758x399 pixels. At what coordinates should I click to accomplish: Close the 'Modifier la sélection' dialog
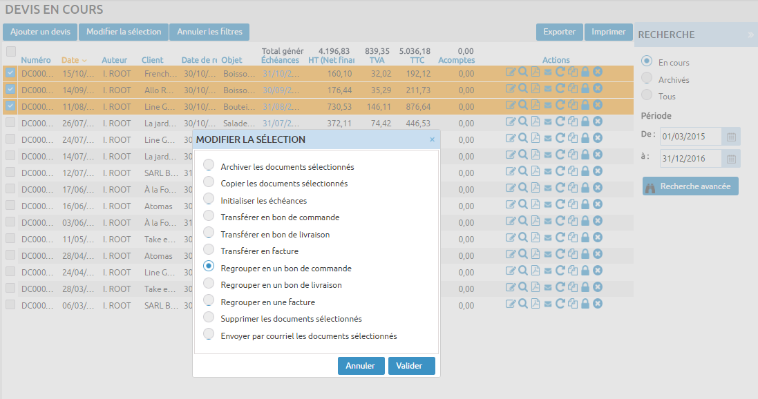pyautogui.click(x=433, y=139)
